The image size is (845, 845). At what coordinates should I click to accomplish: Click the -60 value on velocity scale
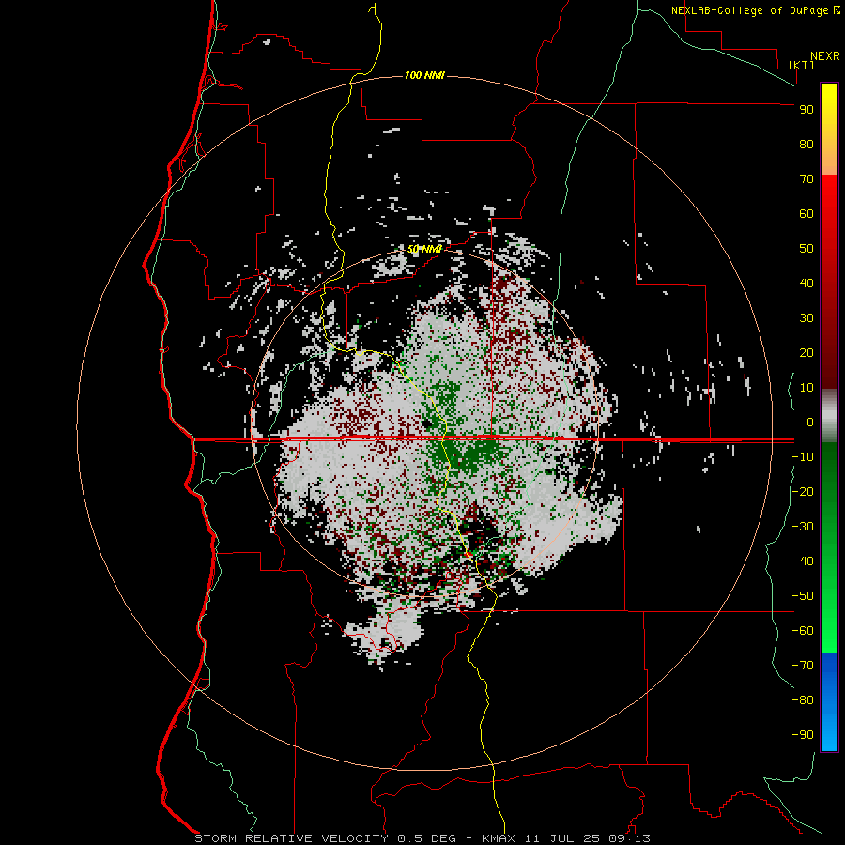coord(803,631)
